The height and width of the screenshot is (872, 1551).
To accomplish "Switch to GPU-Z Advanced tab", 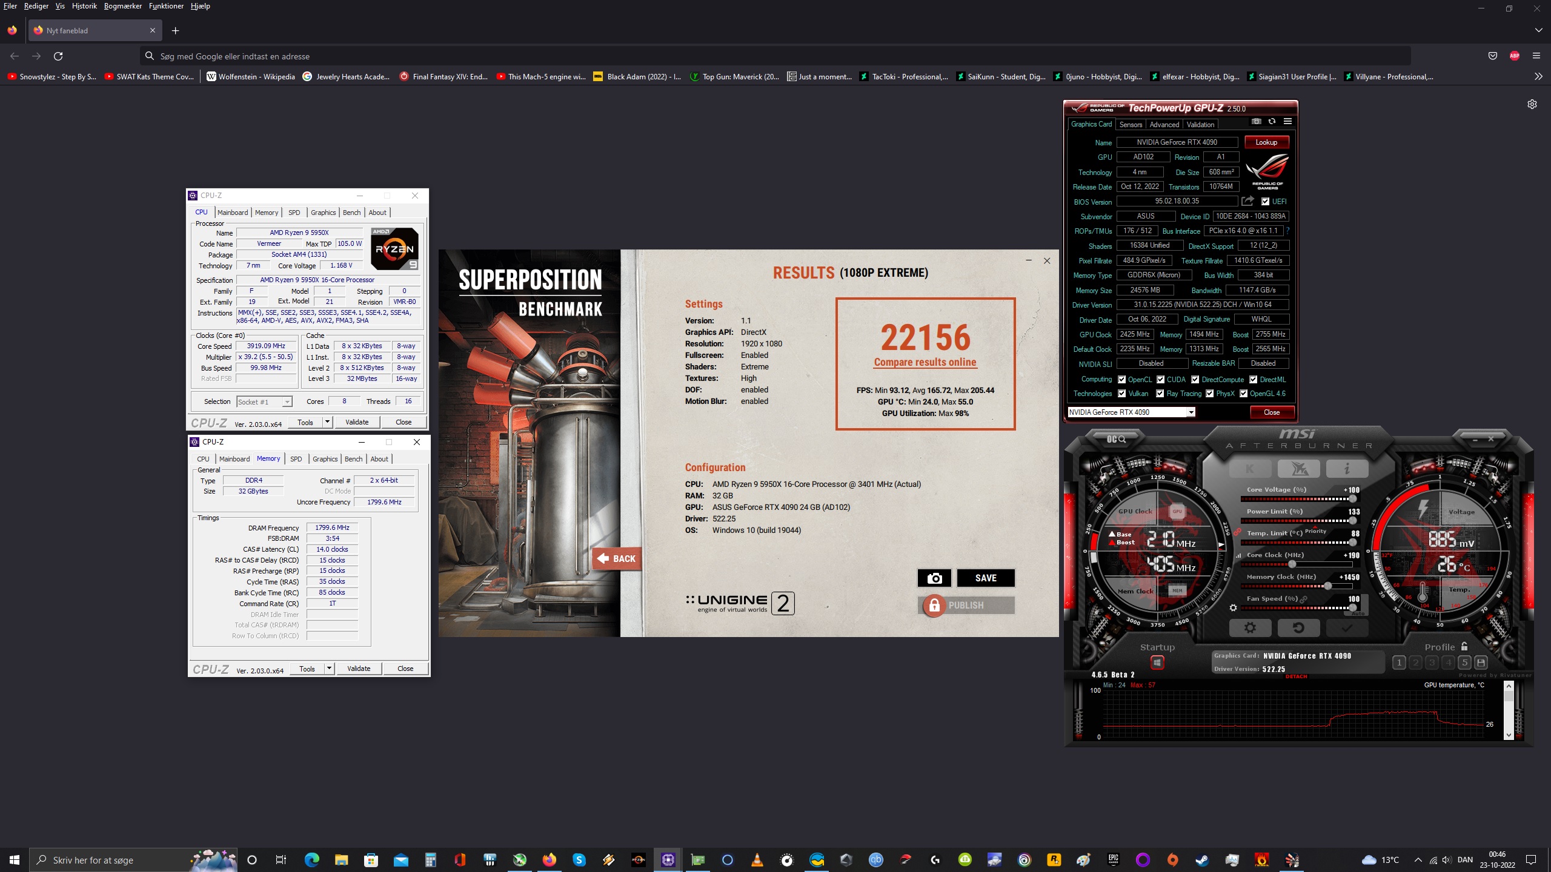I will point(1164,125).
